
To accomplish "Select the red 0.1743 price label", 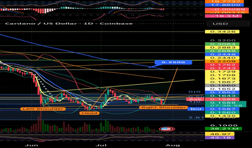I will [222, 68].
